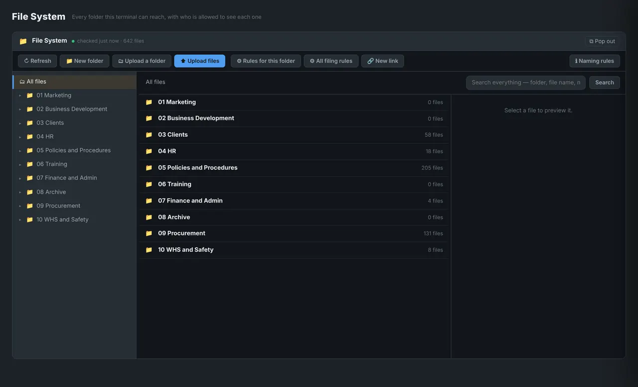Click folder icon beside 02 Business Development in main list
Screen dimensions: 638x387
pyautogui.click(x=149, y=118)
